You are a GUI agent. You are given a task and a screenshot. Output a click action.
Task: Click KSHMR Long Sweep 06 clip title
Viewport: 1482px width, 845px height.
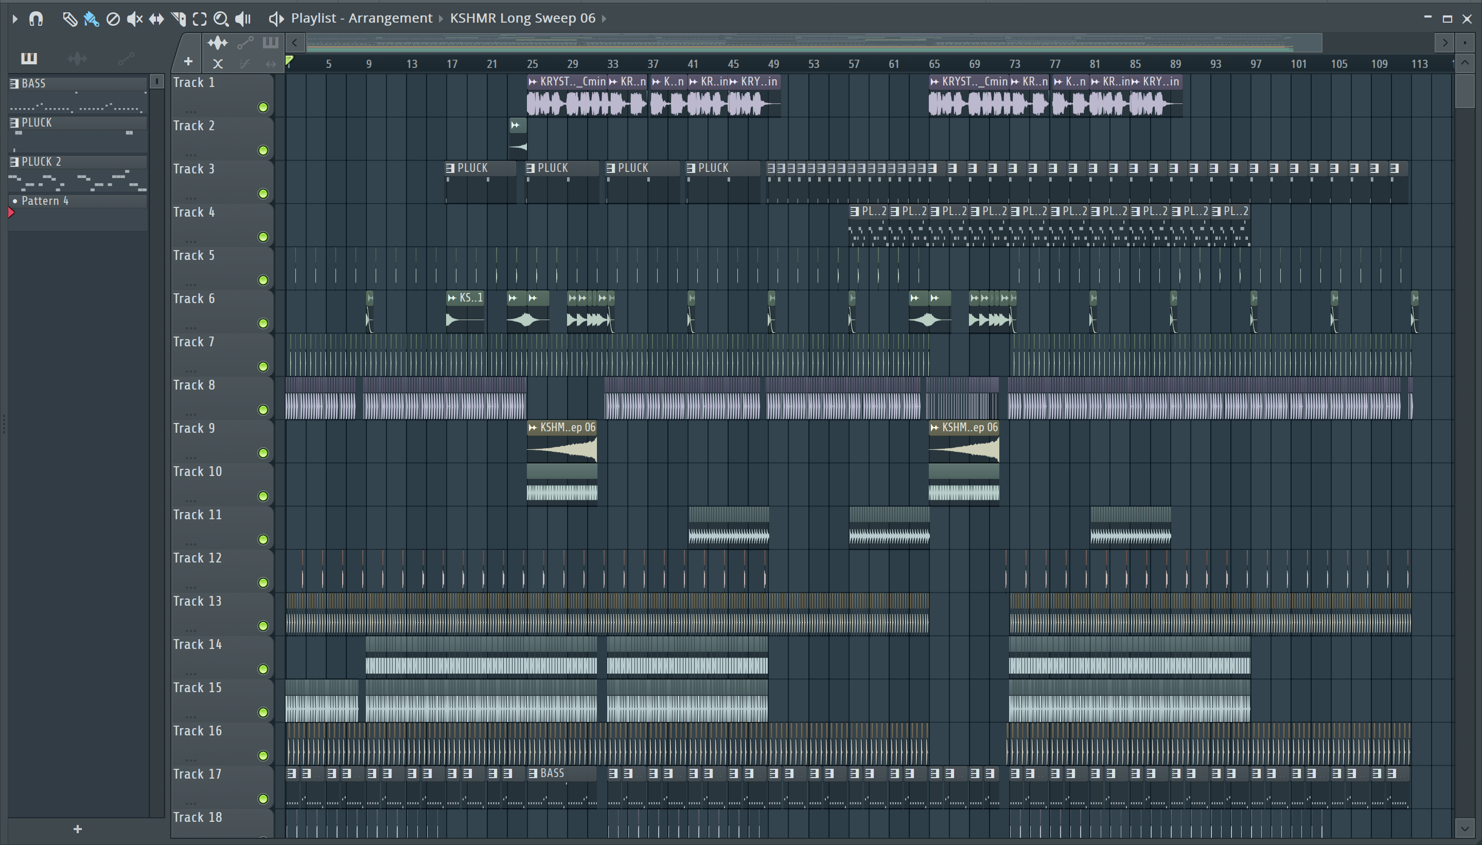523,18
